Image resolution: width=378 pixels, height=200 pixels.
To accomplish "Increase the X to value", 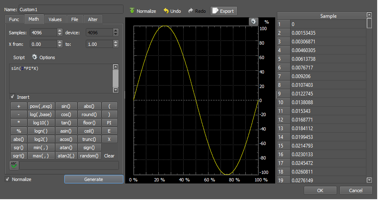I will pos(116,42).
